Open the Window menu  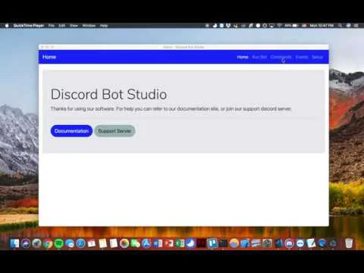89,26
